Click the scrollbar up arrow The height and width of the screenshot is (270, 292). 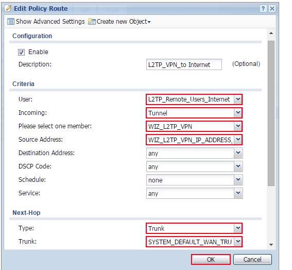pos(271,33)
